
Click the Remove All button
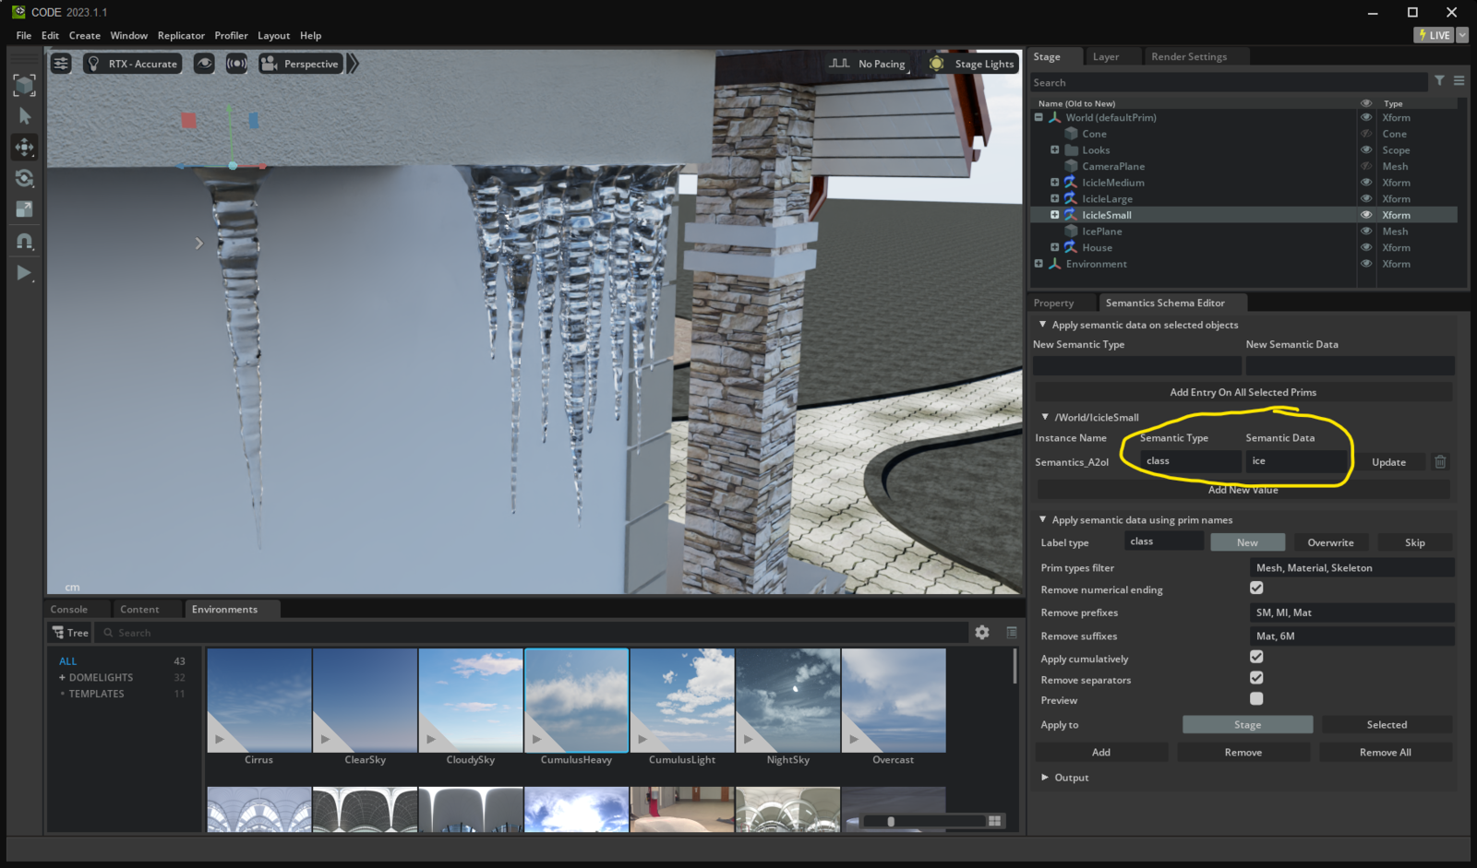point(1385,753)
